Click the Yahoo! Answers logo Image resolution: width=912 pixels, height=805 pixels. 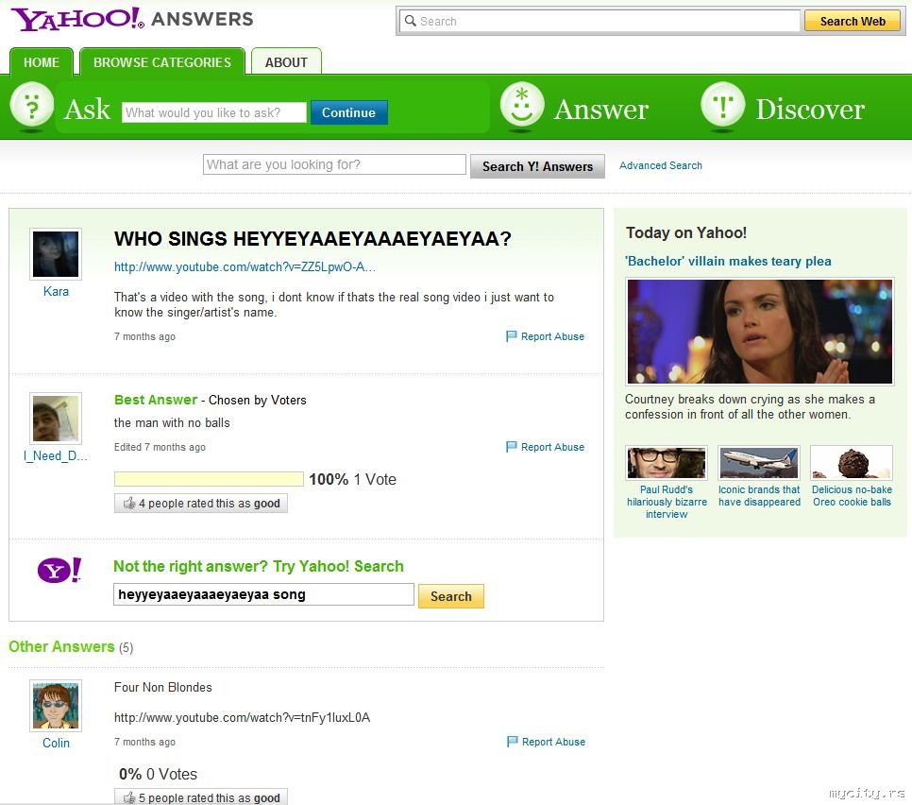[132, 19]
